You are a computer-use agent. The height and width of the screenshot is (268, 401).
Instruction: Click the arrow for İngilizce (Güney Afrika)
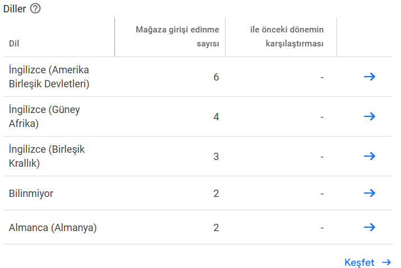click(370, 116)
